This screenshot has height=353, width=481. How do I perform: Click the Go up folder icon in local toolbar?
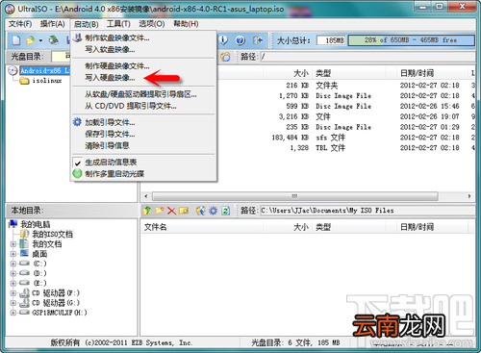(x=147, y=211)
